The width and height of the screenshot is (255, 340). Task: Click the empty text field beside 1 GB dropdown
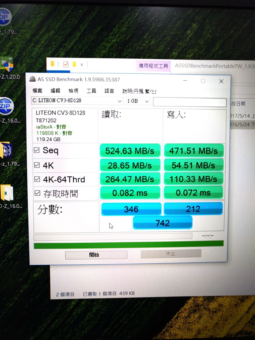coord(190,102)
